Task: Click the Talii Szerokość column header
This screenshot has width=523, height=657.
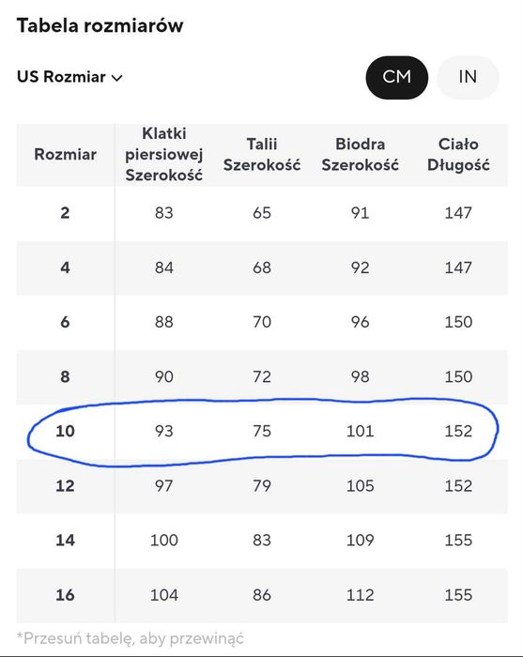Action: [262, 154]
